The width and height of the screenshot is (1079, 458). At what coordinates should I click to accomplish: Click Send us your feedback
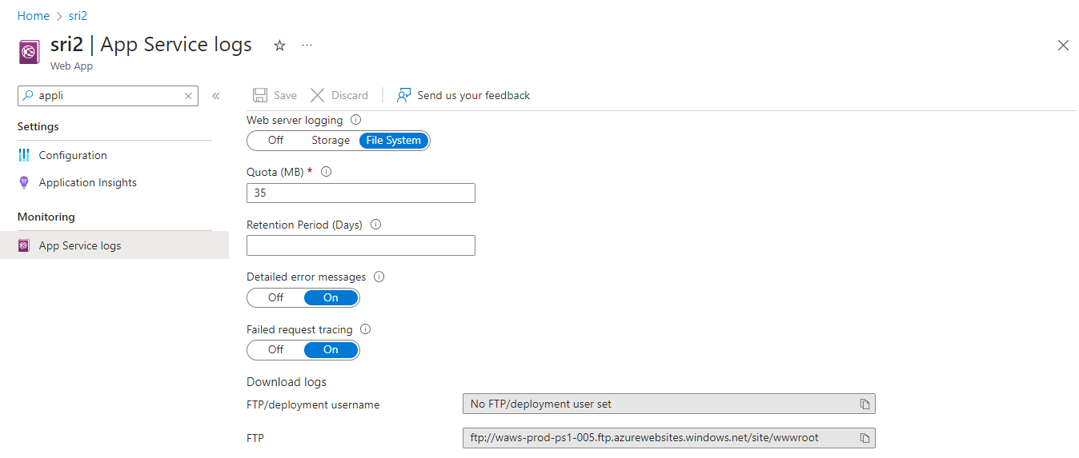coord(463,95)
